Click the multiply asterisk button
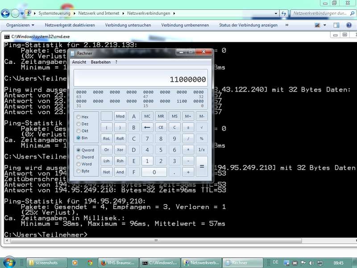The image size is (357, 268). (188, 150)
